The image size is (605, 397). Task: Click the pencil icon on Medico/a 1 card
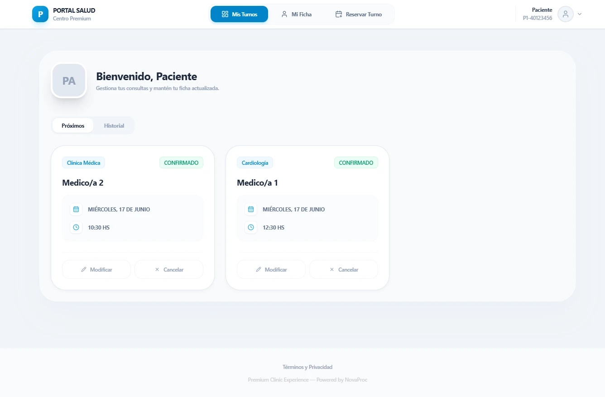click(259, 269)
